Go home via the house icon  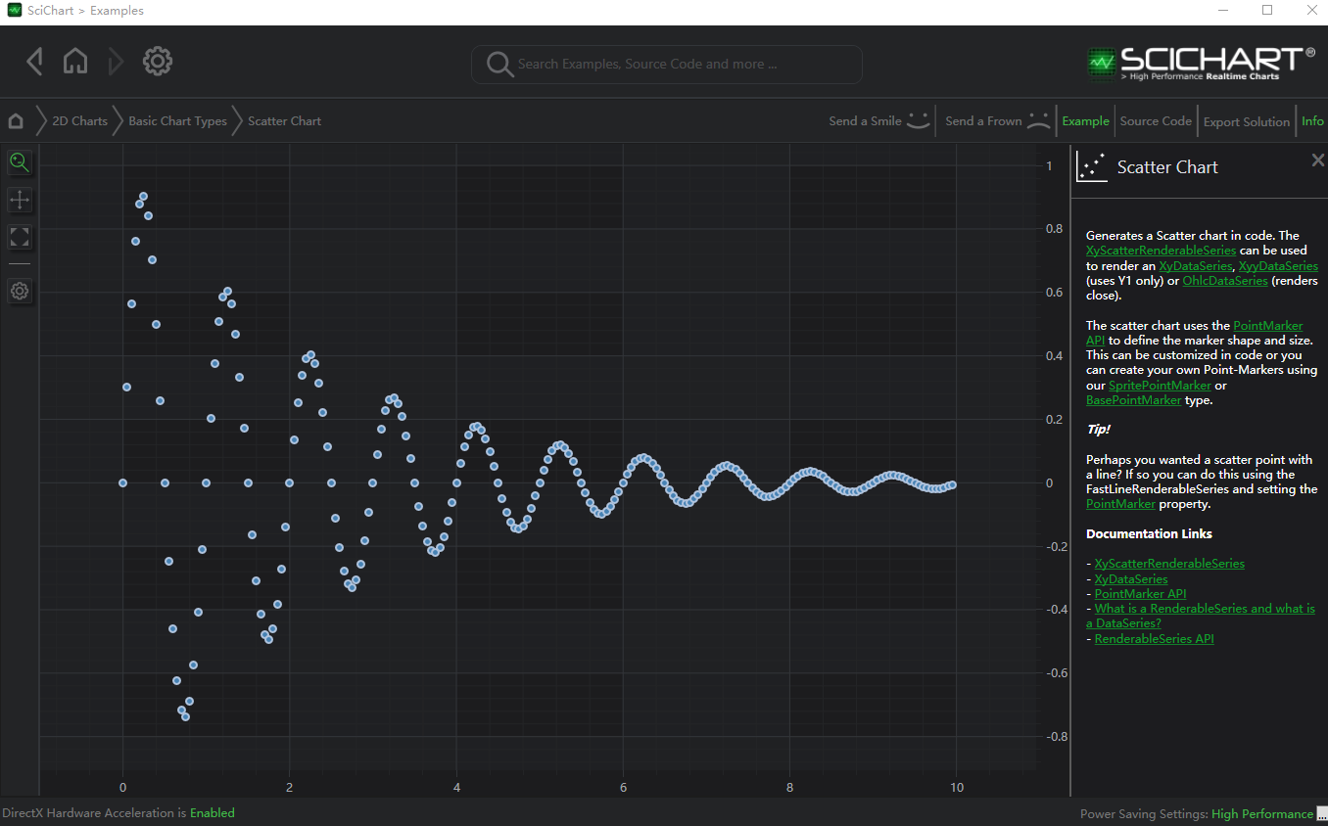[75, 60]
